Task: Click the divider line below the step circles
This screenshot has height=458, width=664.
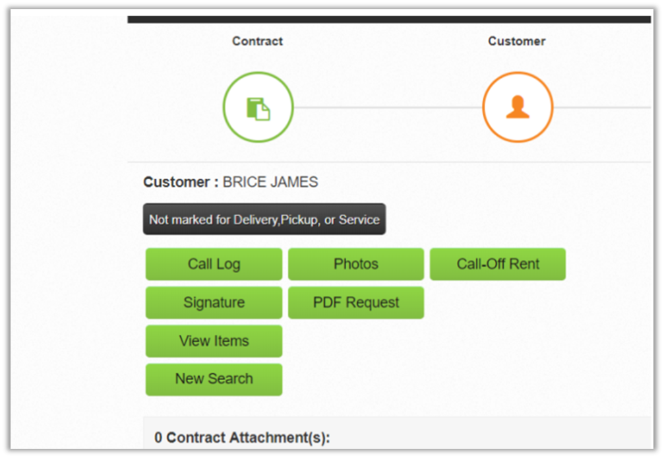Action: 389,162
